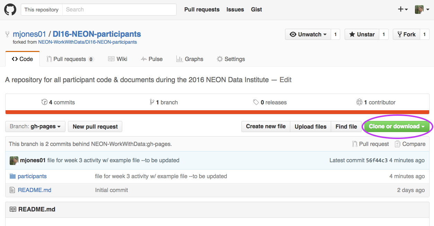434x226 pixels.
Task: Open mjones01 commit author name link
Action: pyautogui.click(x=33, y=160)
